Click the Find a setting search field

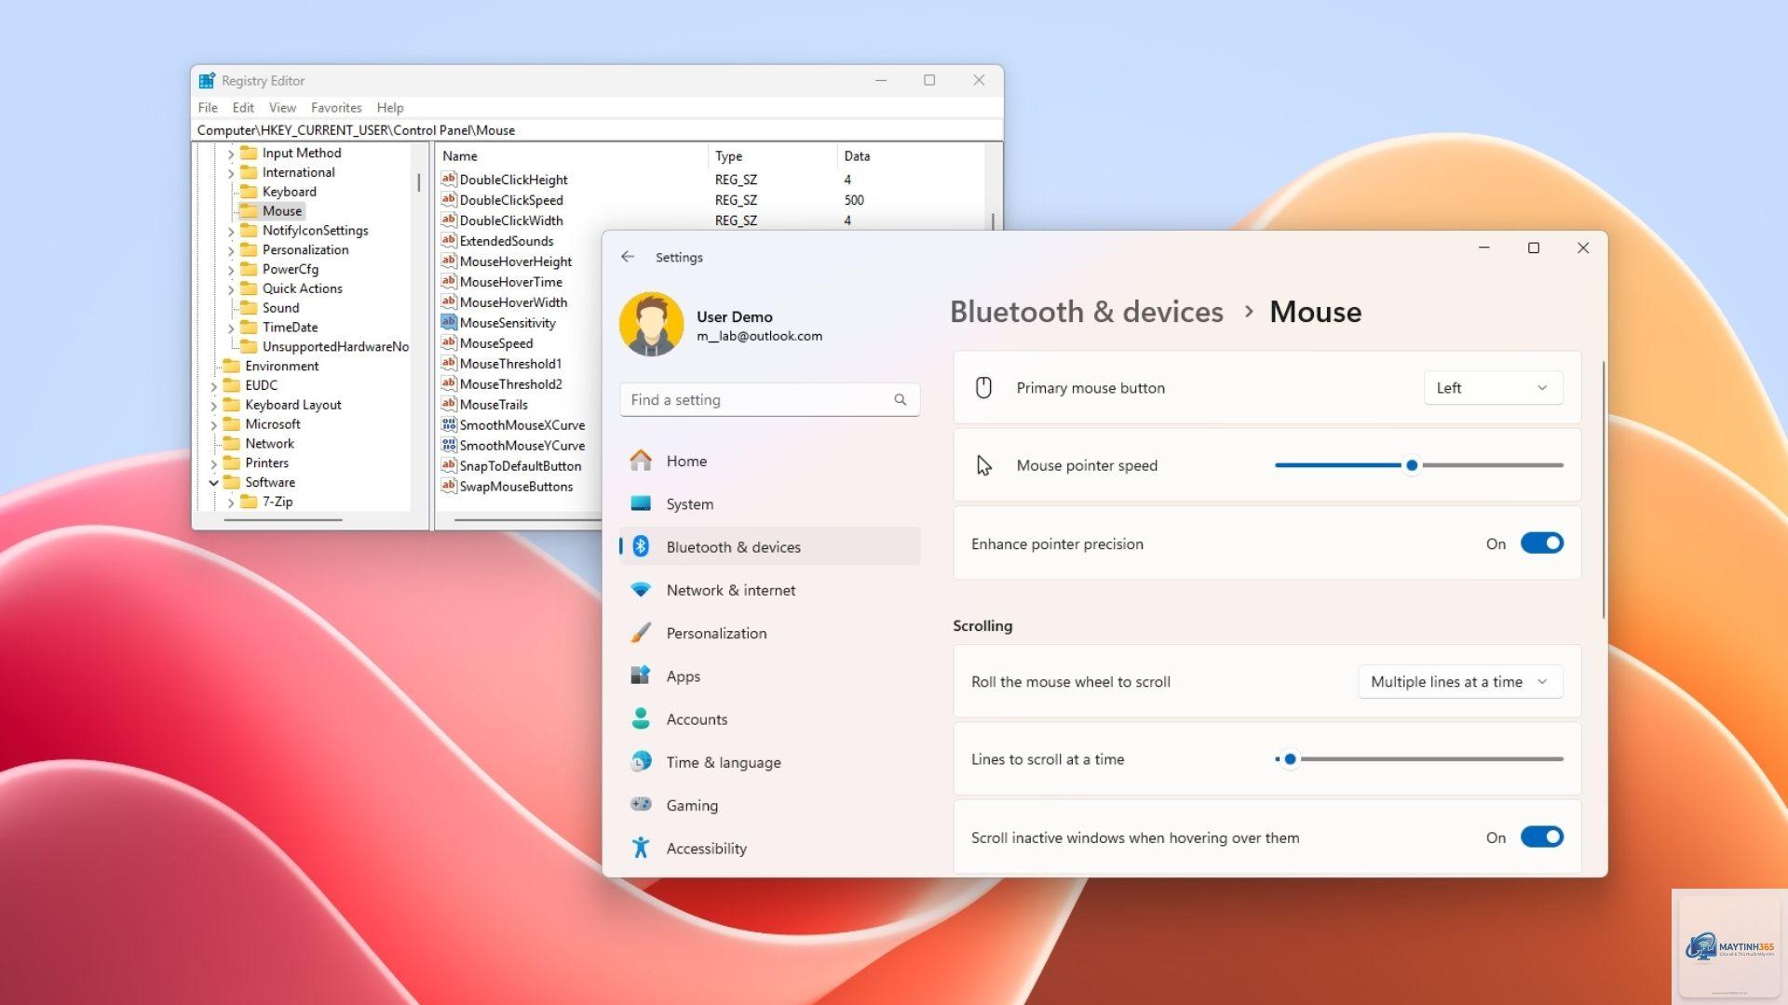coord(769,399)
